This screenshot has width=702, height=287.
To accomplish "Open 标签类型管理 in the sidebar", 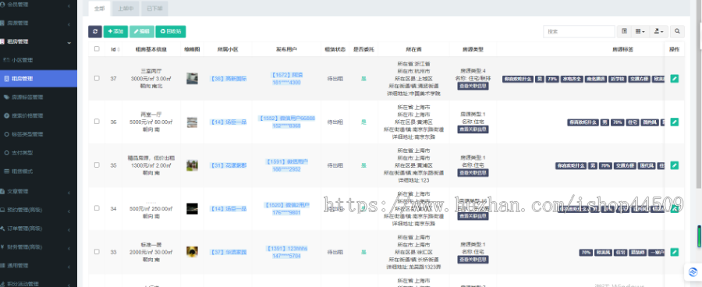I will tap(38, 134).
